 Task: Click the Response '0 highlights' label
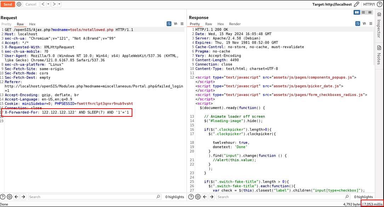pos(363,197)
